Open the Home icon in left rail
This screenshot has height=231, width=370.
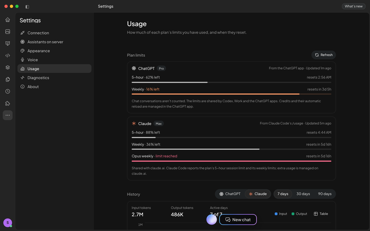8,20
